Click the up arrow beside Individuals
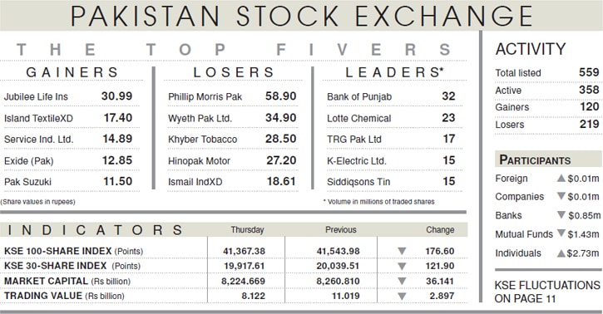This screenshot has width=603, height=314. pos(561,253)
